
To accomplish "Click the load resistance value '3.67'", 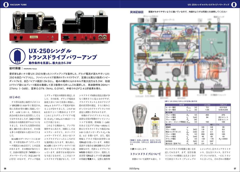I will pyautogui.click(x=211, y=141).
